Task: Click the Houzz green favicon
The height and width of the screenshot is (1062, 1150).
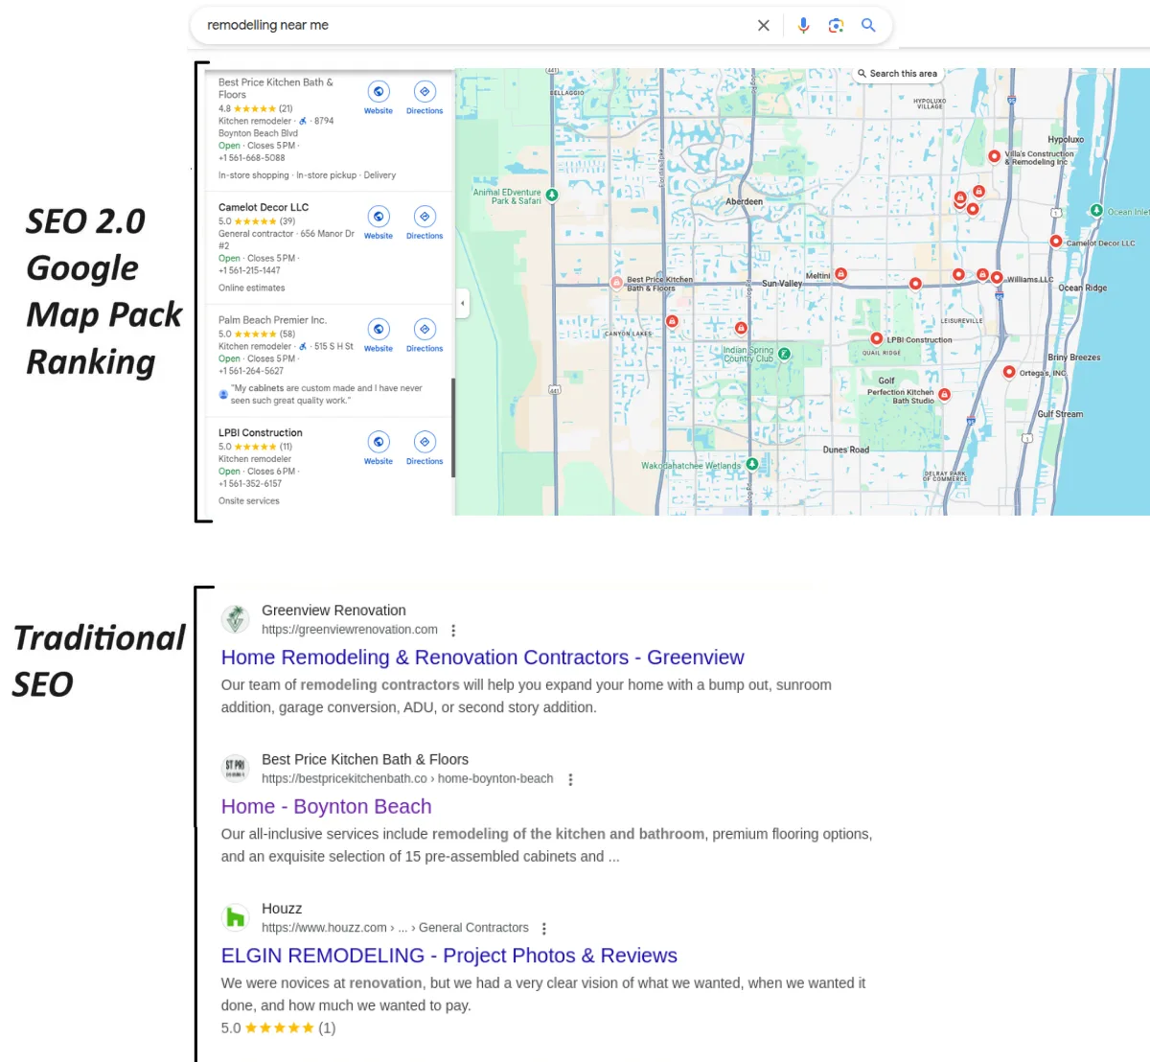Action: click(235, 917)
